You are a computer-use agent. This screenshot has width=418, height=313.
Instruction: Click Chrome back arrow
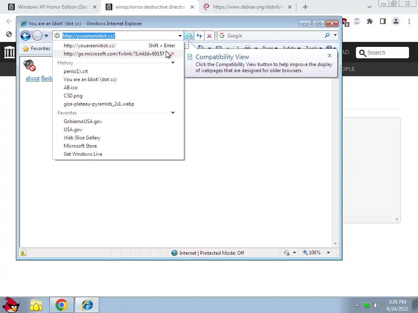click(x=9, y=21)
